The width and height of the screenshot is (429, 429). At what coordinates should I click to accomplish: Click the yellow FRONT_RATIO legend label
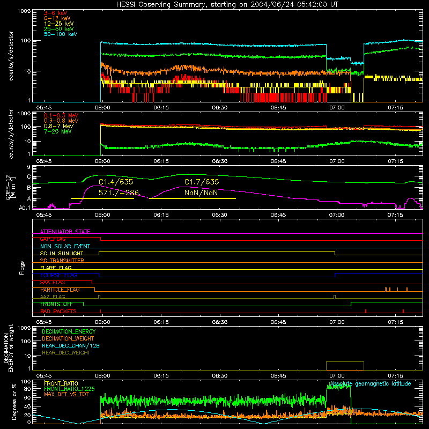point(61,383)
